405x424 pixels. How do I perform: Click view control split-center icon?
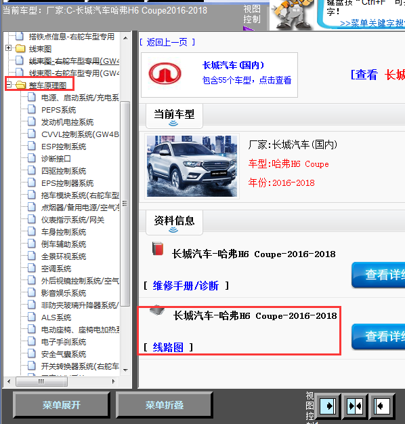(x=355, y=406)
